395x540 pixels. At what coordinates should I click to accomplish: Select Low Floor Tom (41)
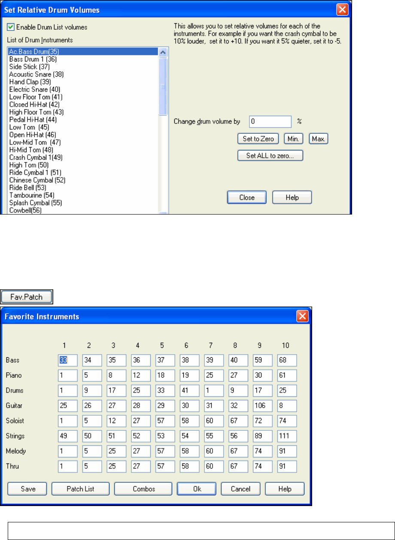pyautogui.click(x=83, y=97)
